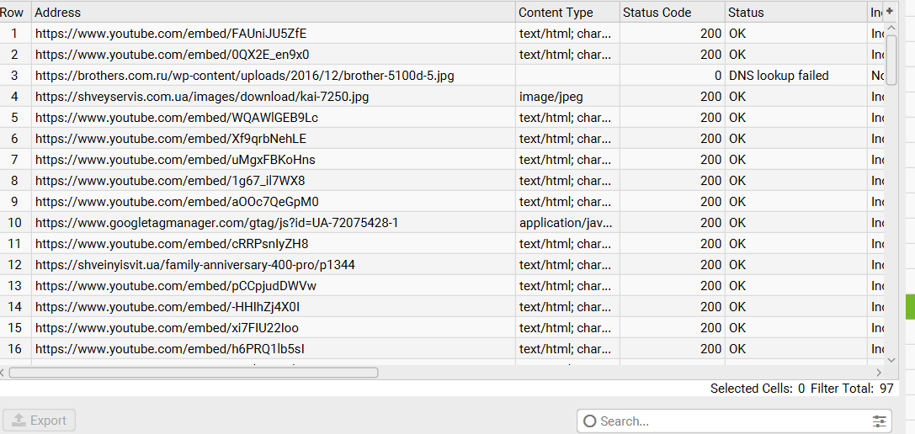Click the horizontal scrollbar right arrow
This screenshot has height=434, width=915.
[879, 373]
